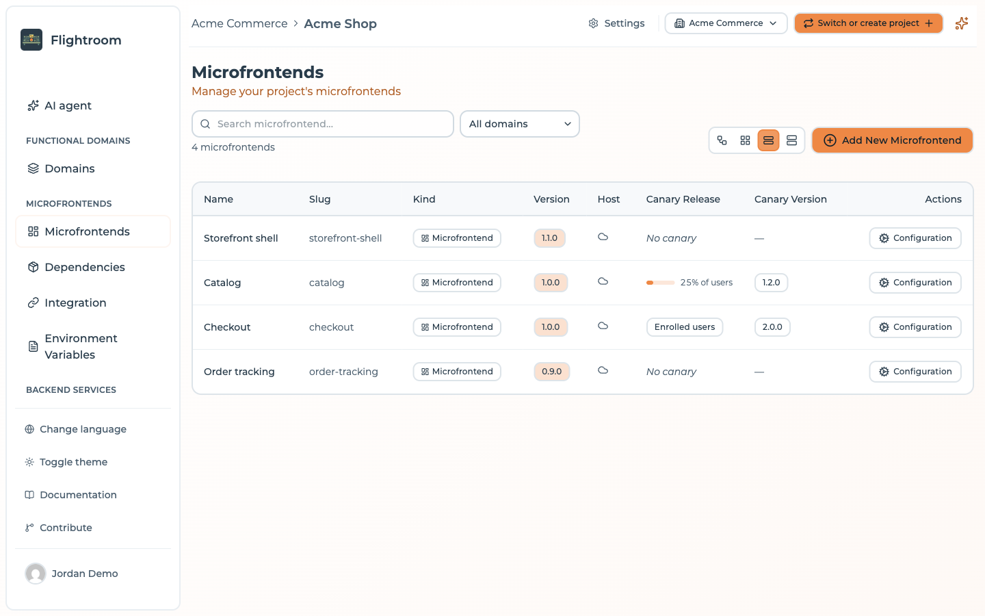The height and width of the screenshot is (616, 985).
Task: Click cloud host icon for Storefront shell
Action: [603, 238]
